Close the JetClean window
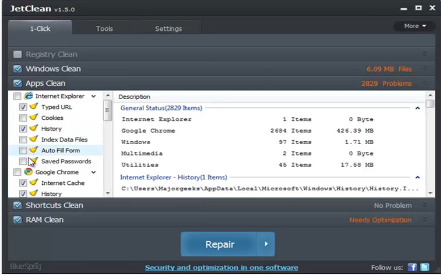 pos(432,8)
